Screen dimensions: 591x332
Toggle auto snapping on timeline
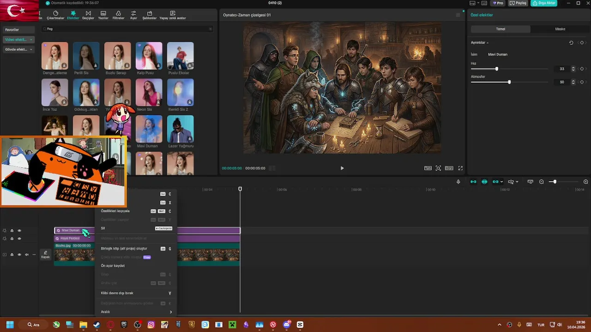click(484, 182)
